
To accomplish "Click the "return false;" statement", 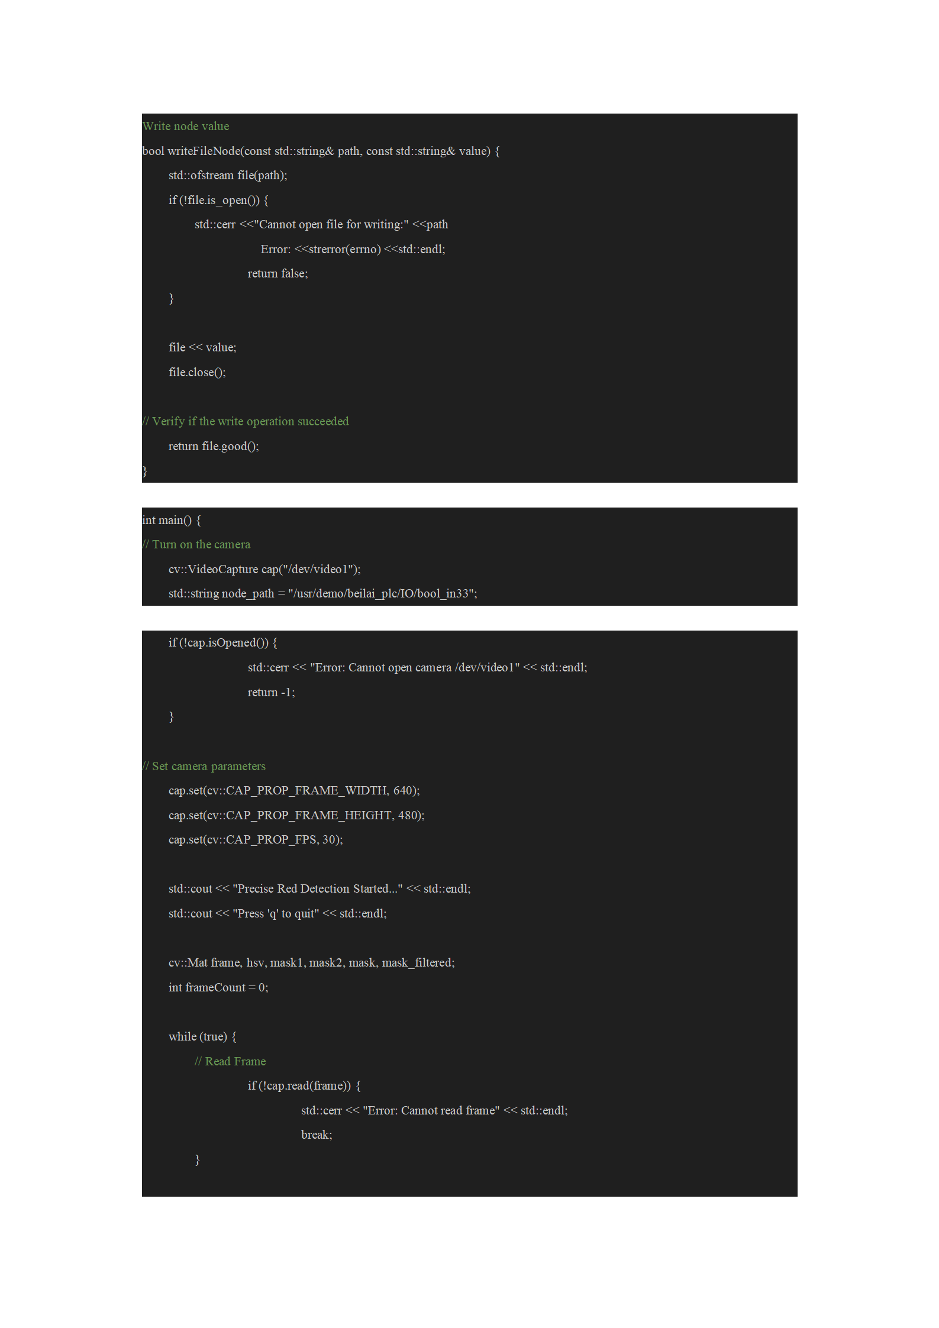I will [277, 273].
